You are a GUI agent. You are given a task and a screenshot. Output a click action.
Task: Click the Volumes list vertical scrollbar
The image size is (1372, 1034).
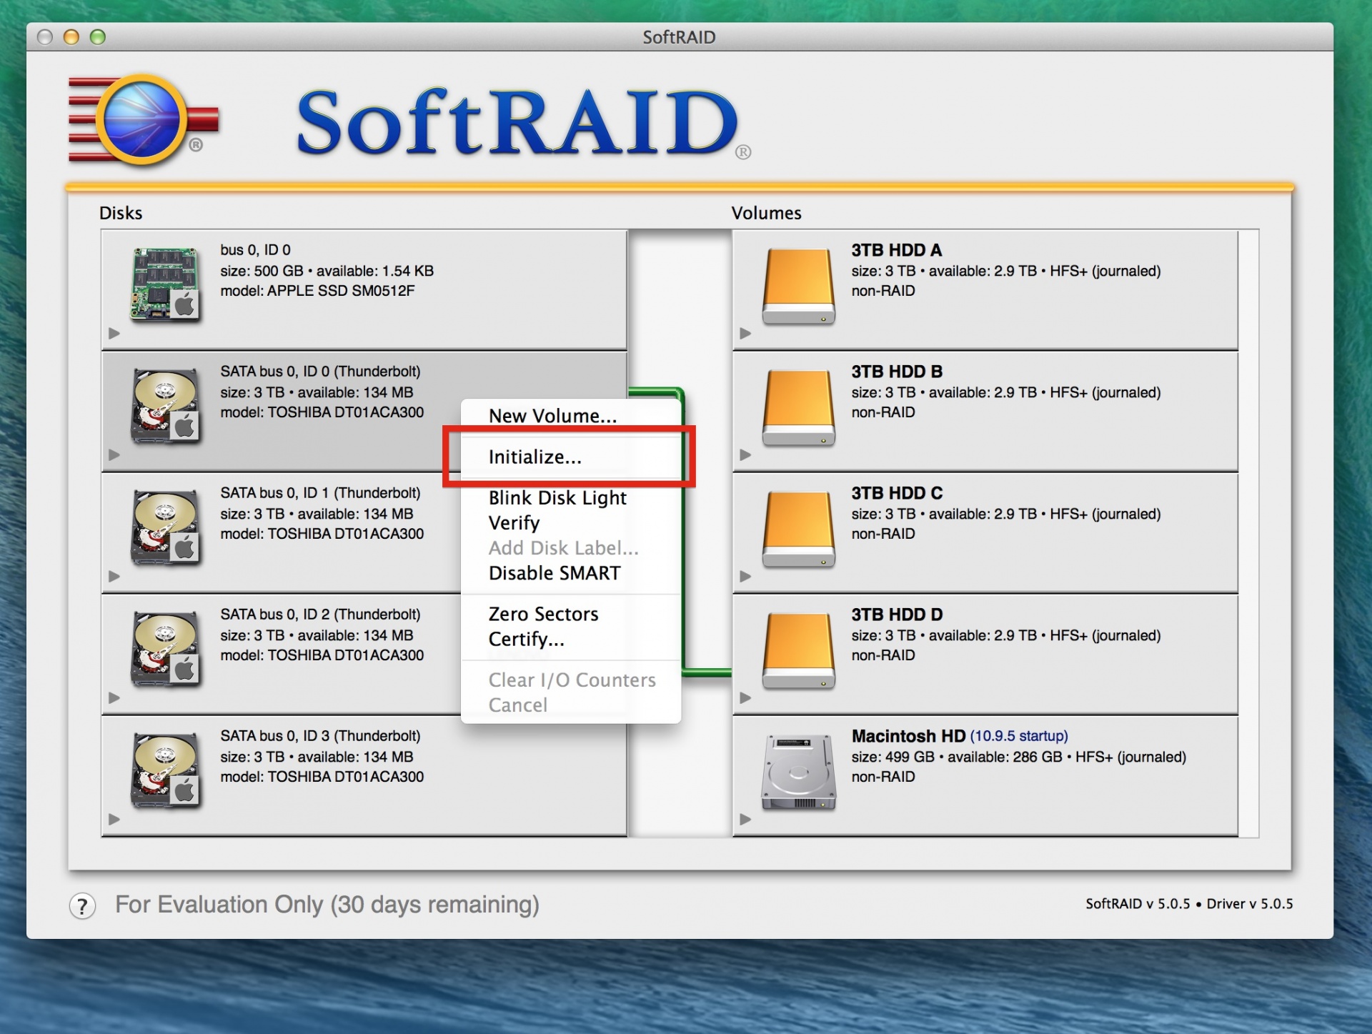(x=1248, y=532)
